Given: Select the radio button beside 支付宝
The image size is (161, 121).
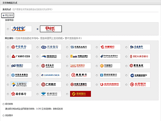Looking at the screenshot, I should tap(8, 29).
